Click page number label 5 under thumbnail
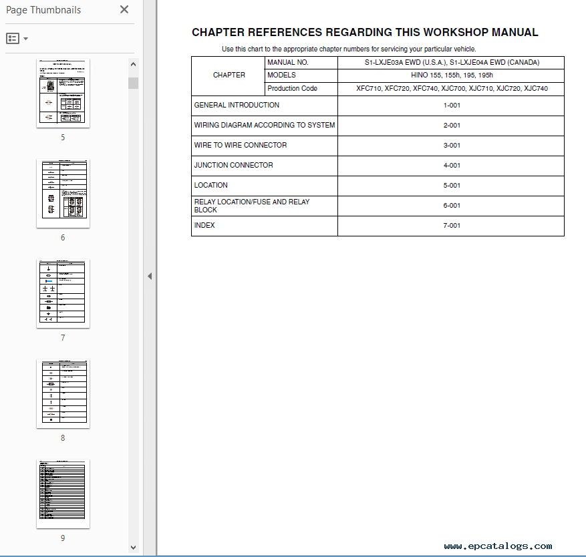Image resolution: width=586 pixels, height=557 pixels. coord(63,138)
